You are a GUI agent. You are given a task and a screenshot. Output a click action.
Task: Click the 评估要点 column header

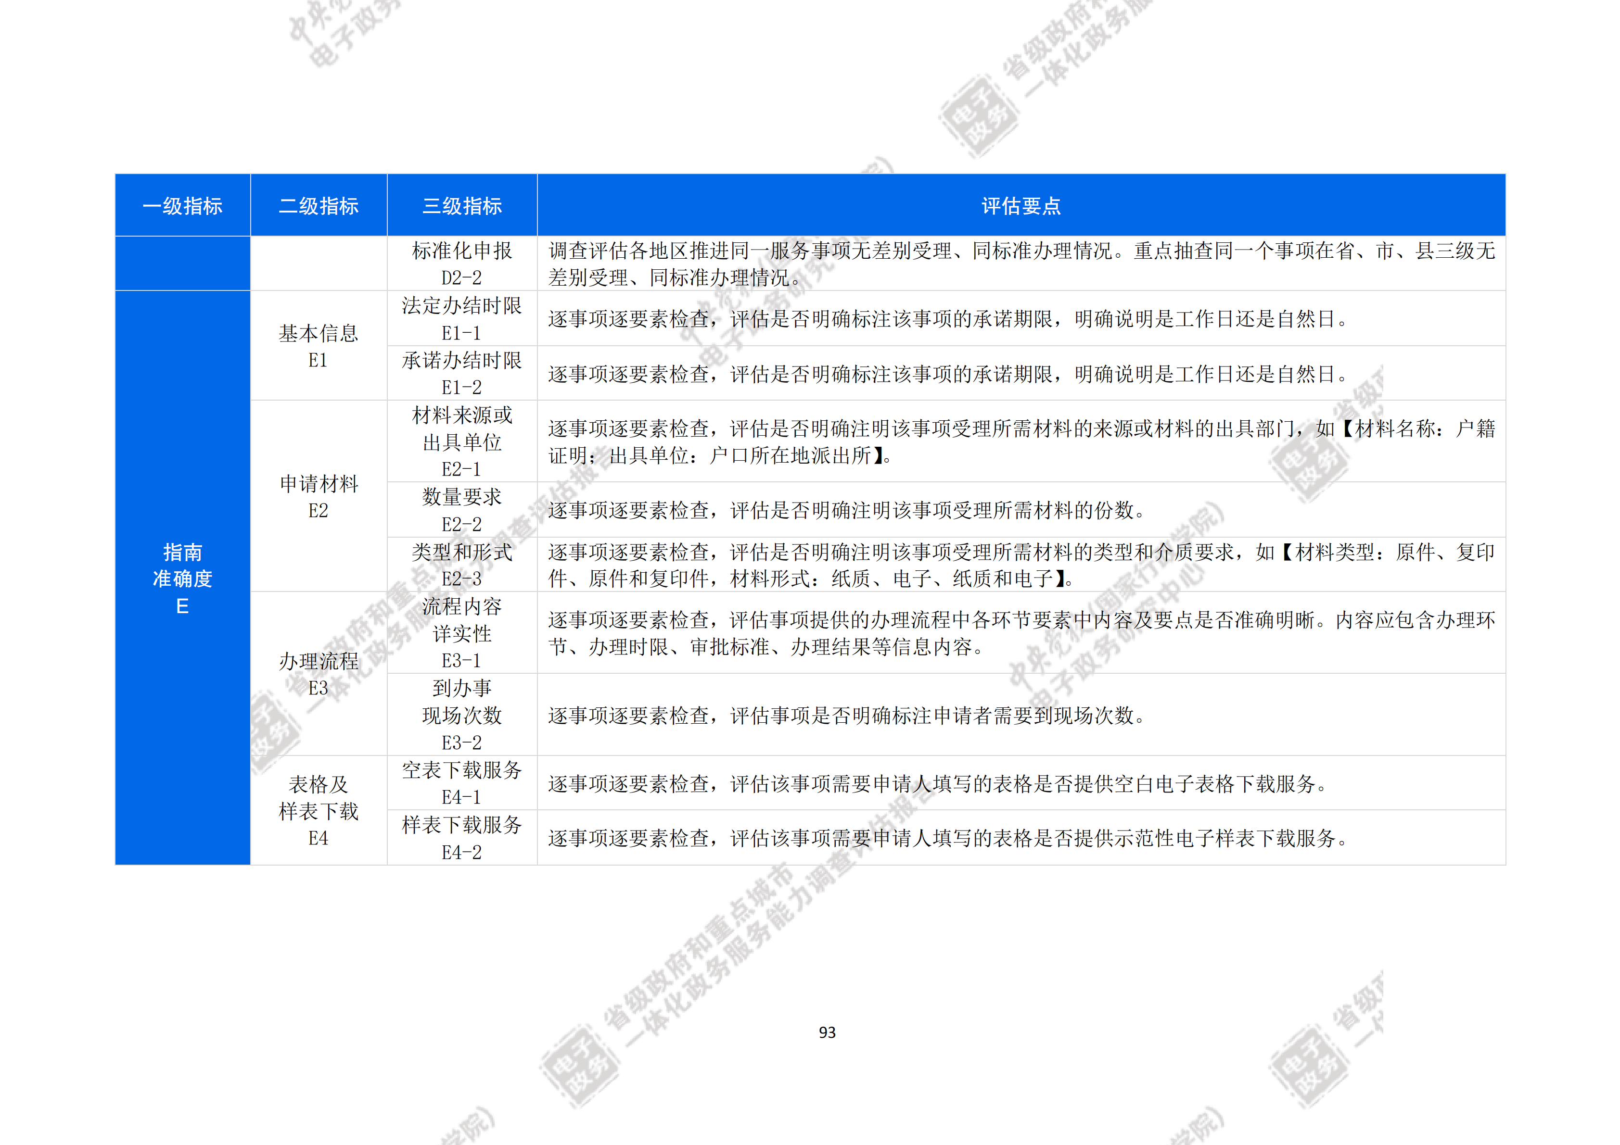click(1021, 206)
